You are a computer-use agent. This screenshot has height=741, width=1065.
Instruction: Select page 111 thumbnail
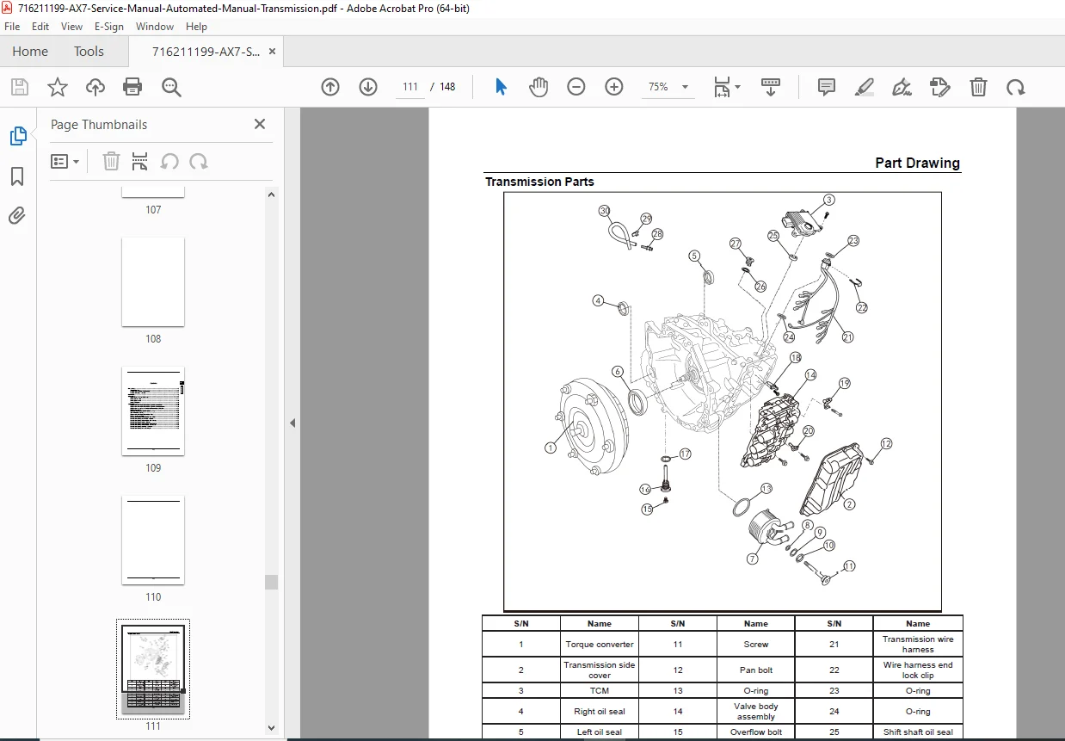point(153,670)
